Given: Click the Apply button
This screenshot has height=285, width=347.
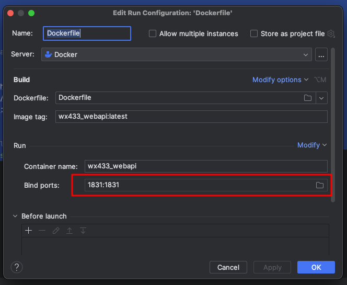Looking at the screenshot, I should (x=272, y=267).
